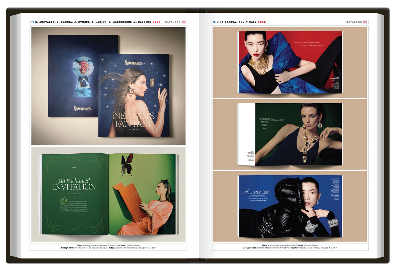
Task: Click the GOLD label next to Devin Hall
Action: pos(262,22)
